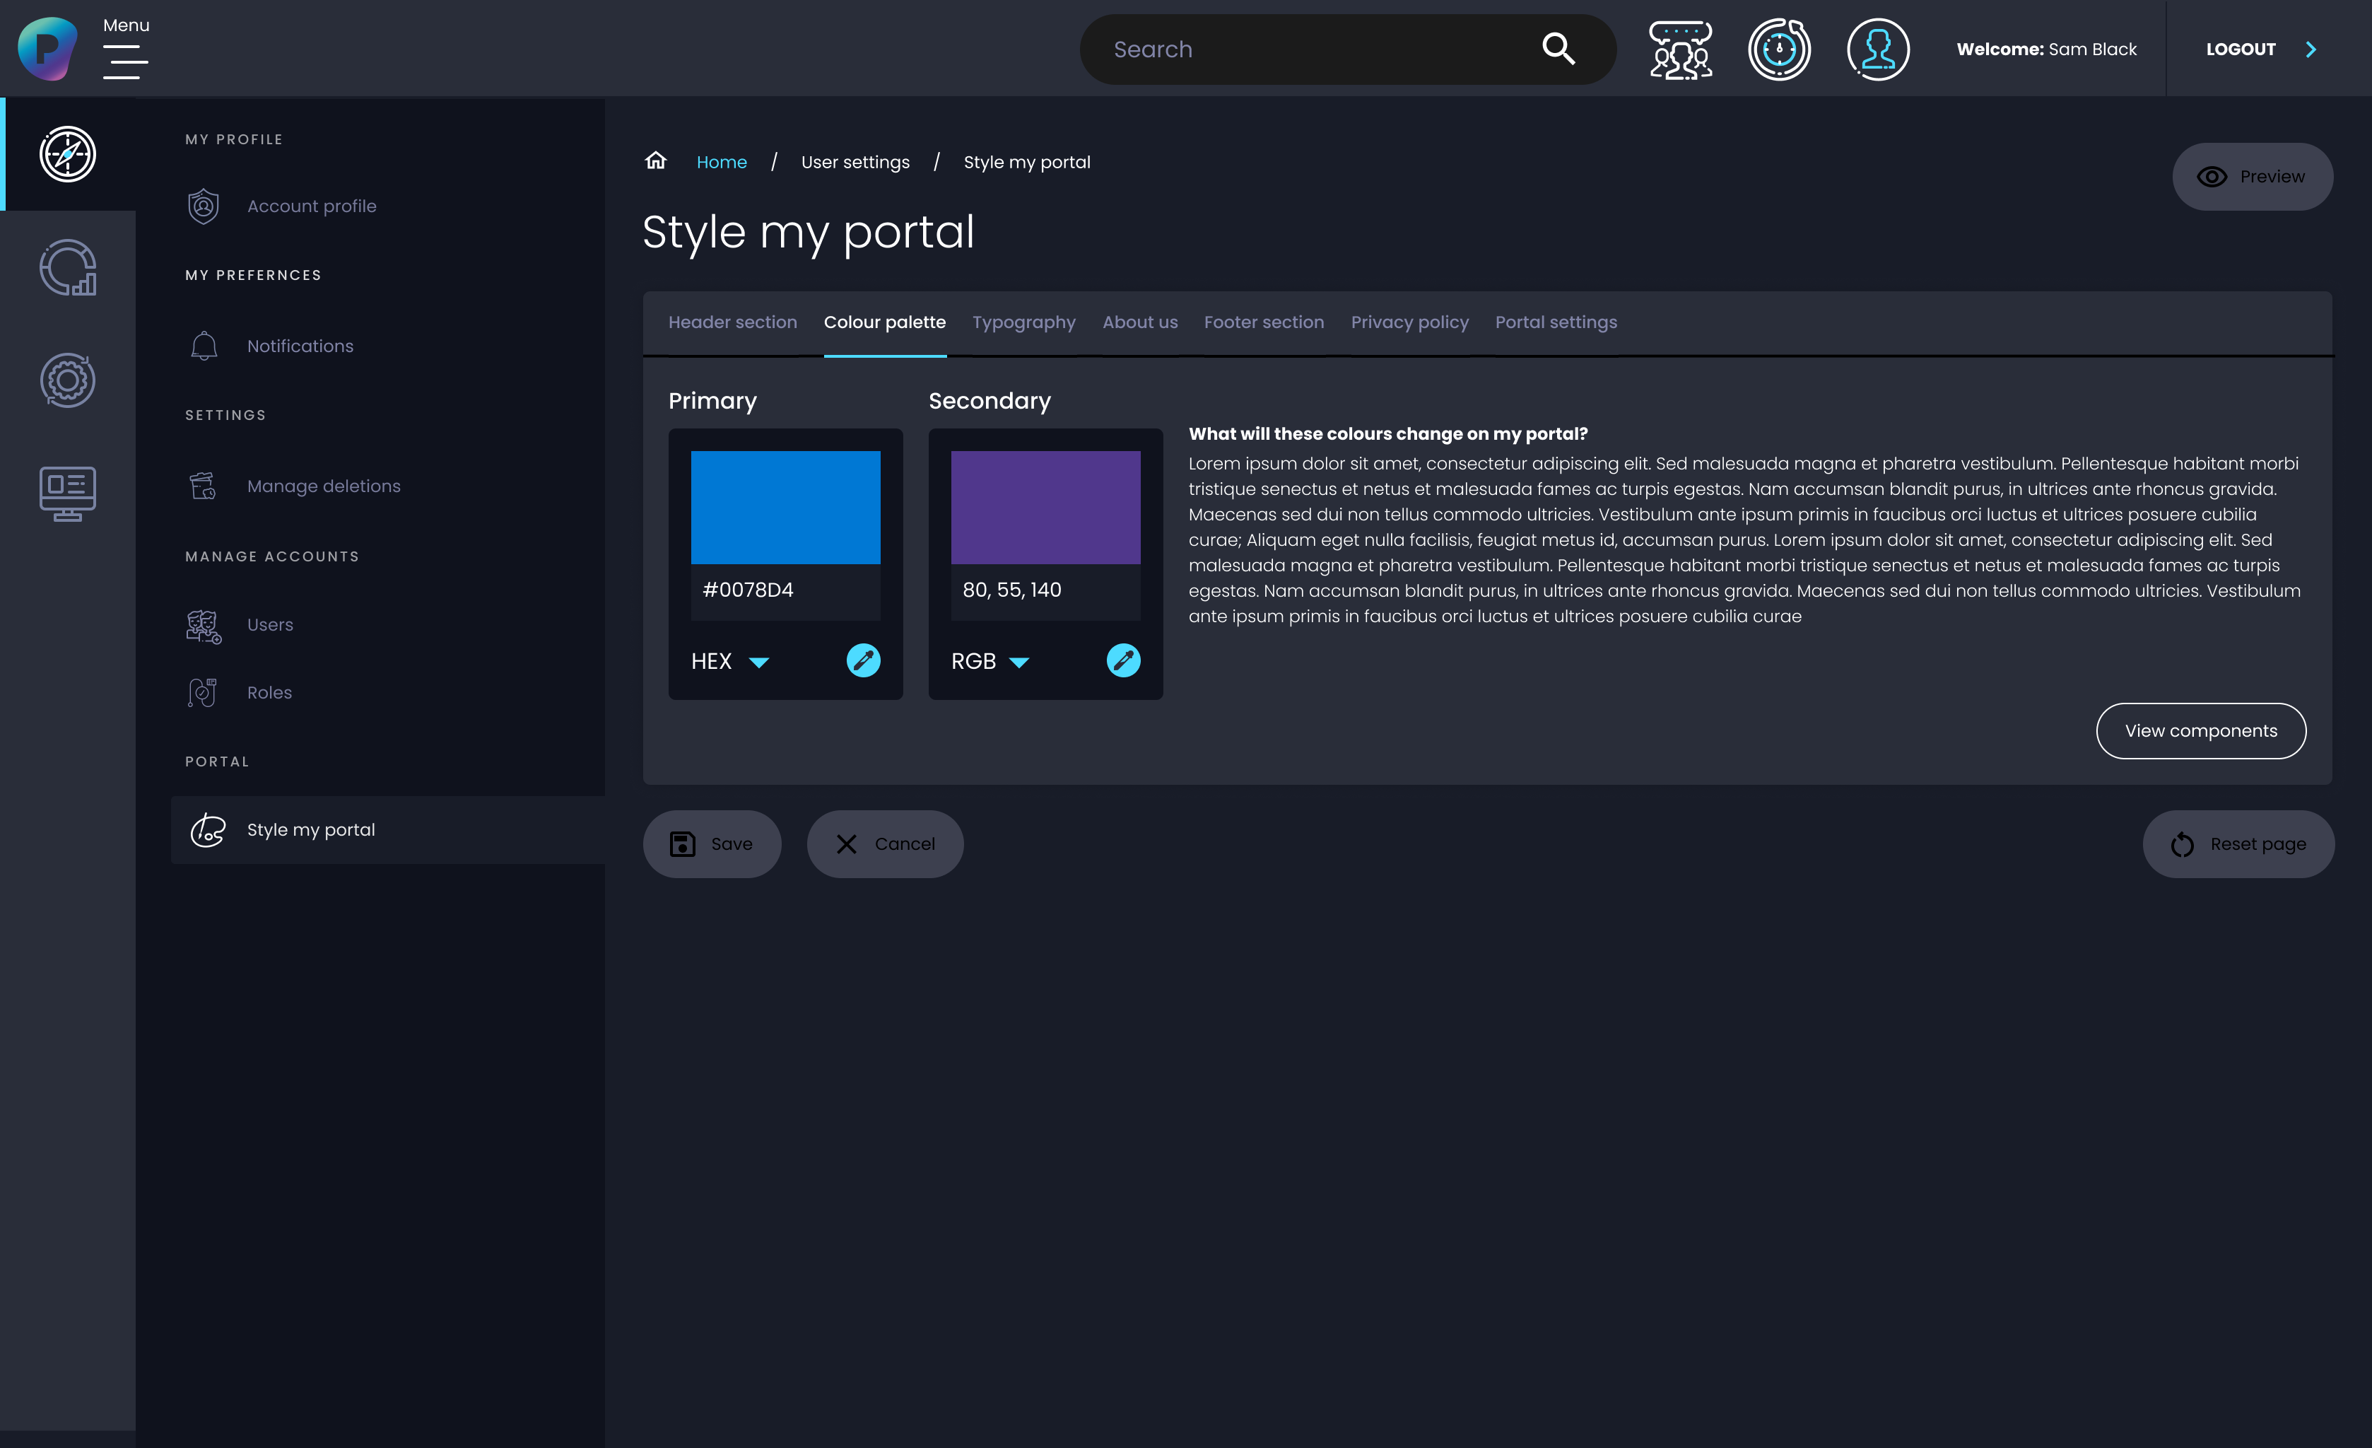
Task: Open the analytics chart sidebar icon
Action: [67, 268]
